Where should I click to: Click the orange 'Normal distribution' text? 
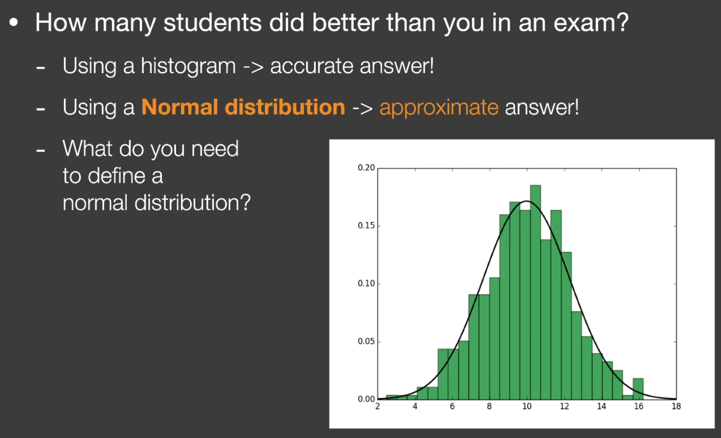point(243,107)
